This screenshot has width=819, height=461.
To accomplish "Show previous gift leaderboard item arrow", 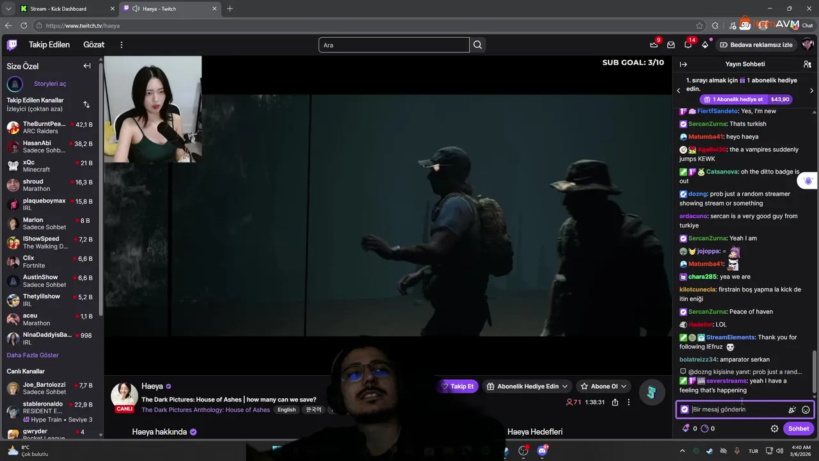I will click(679, 90).
